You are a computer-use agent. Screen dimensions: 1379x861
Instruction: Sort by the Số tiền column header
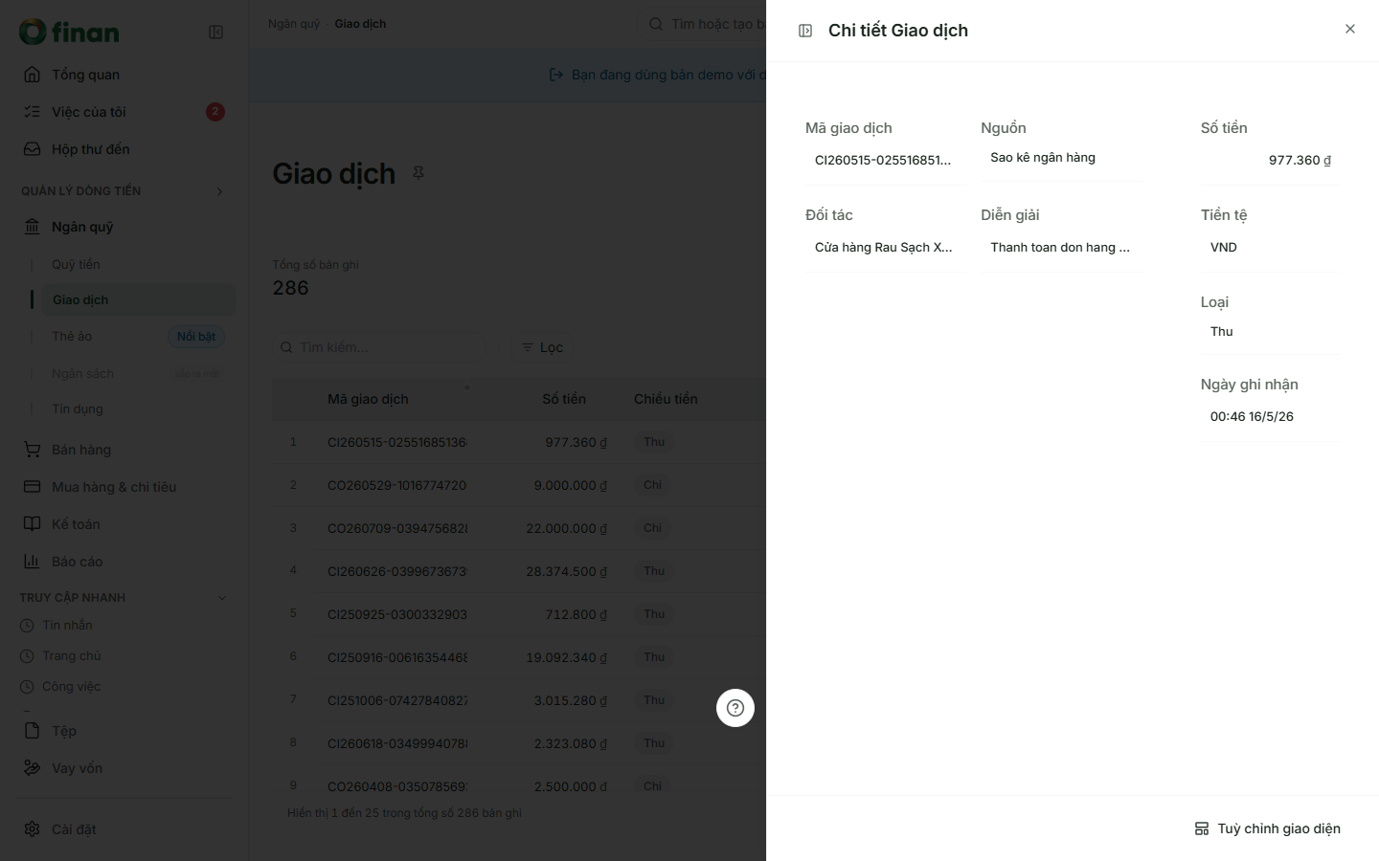click(564, 399)
